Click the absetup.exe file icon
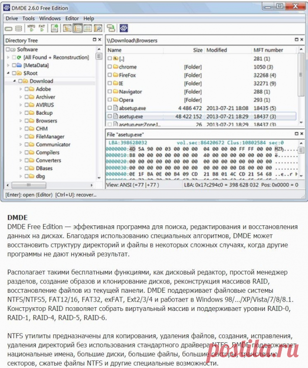 coord(115,108)
